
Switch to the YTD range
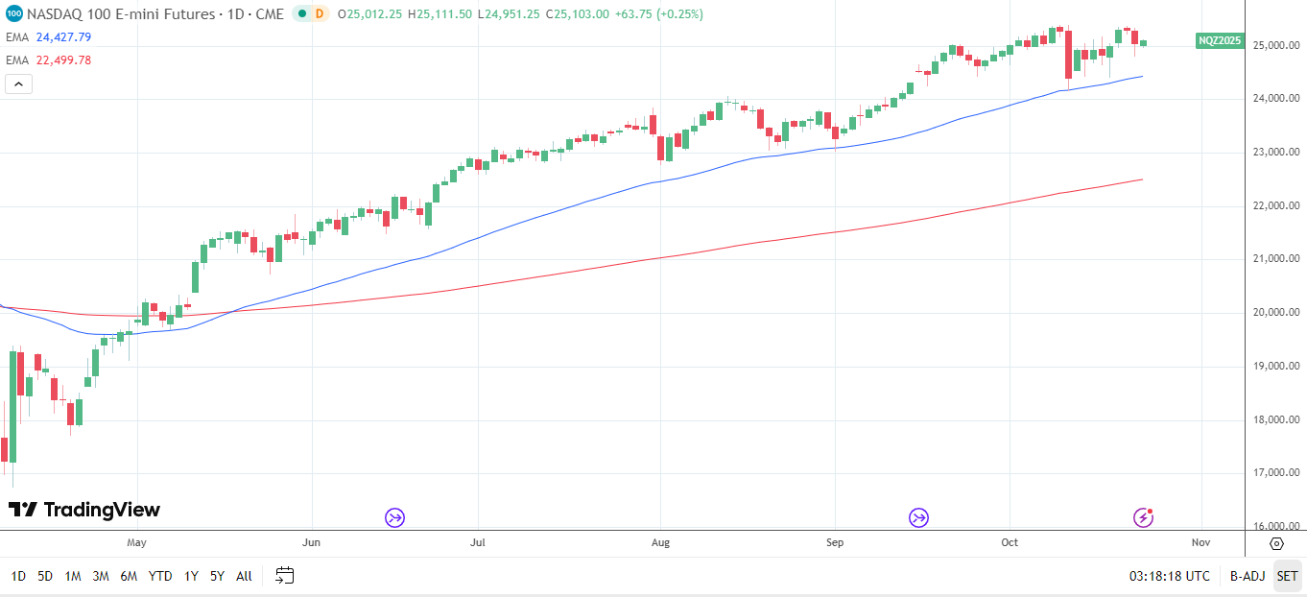160,576
